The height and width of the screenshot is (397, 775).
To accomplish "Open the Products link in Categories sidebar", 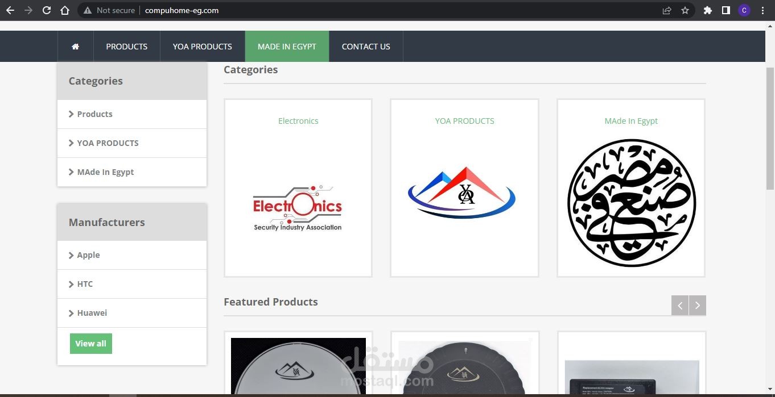I will coord(94,114).
